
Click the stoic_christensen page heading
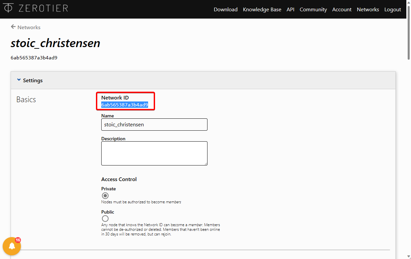(55, 43)
